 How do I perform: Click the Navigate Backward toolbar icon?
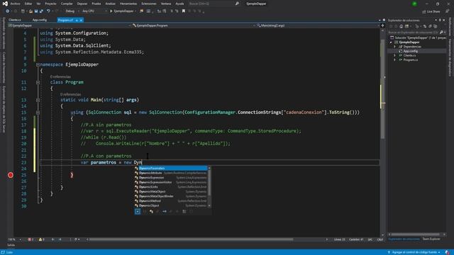tap(7, 11)
